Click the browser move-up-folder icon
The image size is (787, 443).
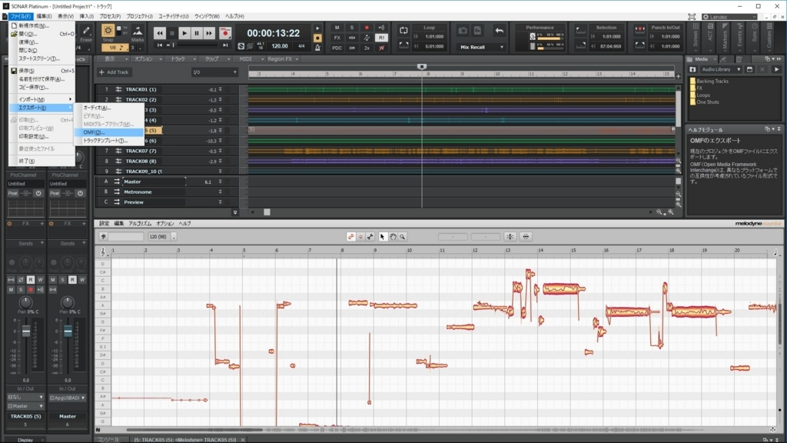[692, 69]
